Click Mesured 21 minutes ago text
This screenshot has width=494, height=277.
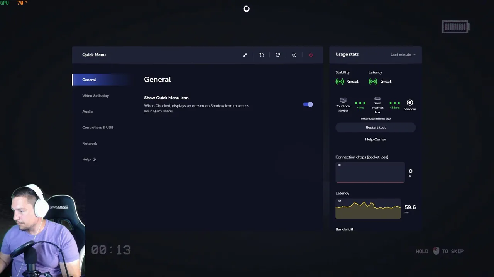click(x=376, y=118)
